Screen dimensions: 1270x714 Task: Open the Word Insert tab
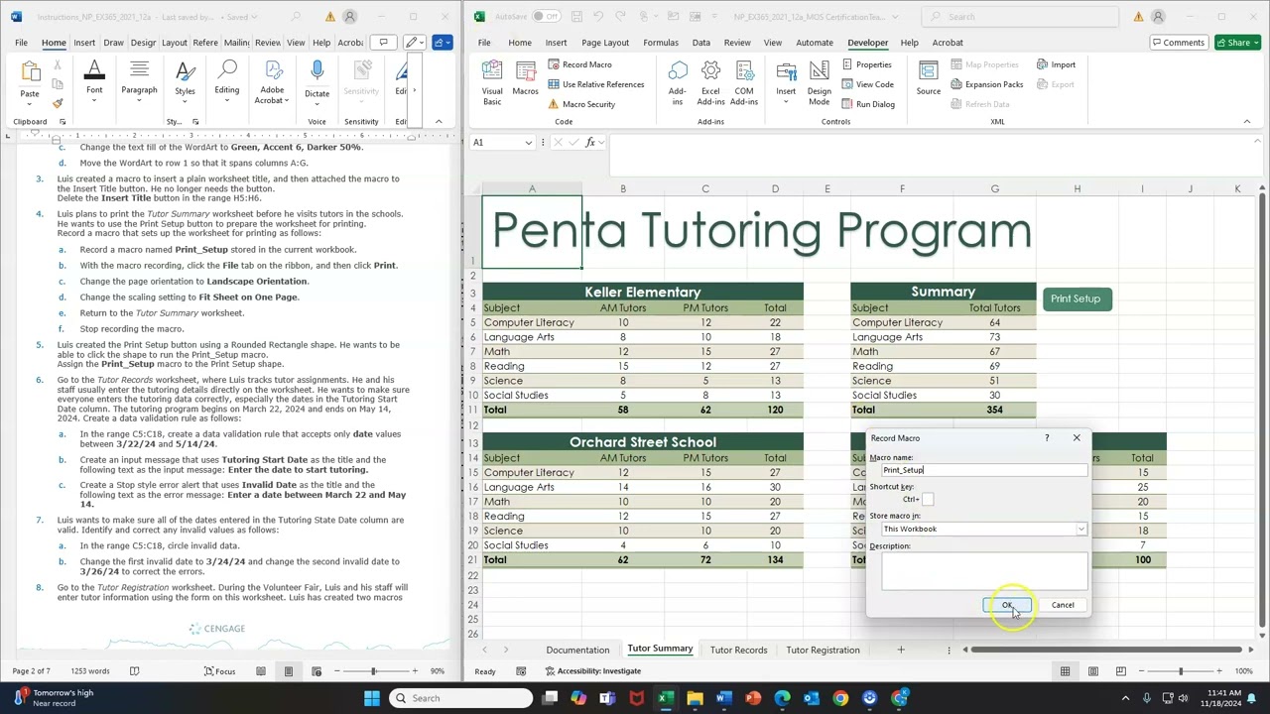click(x=84, y=43)
